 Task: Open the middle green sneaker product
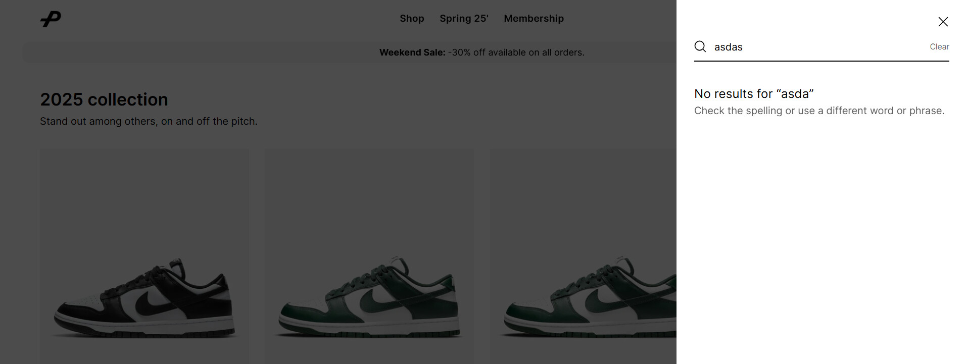click(x=369, y=255)
